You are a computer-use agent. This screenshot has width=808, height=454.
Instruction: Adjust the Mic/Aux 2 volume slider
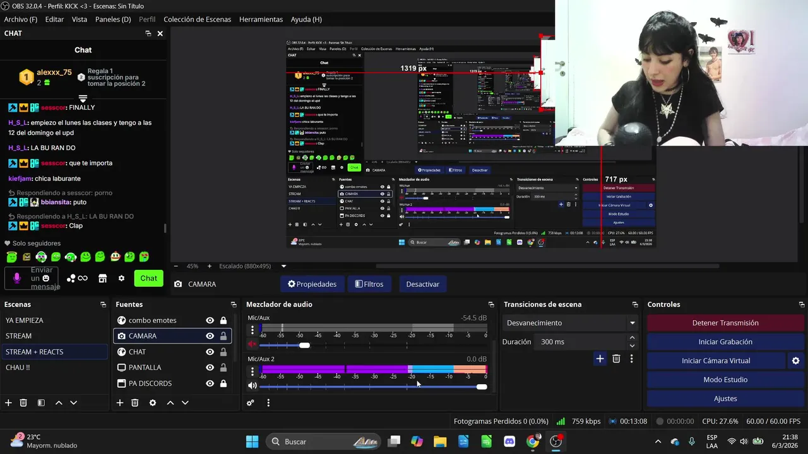(482, 387)
